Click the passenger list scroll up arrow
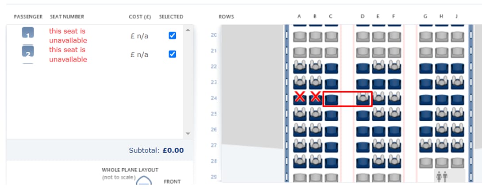The height and width of the screenshot is (189, 482). click(x=188, y=30)
